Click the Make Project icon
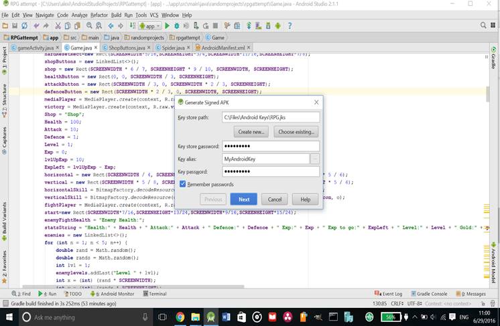The width and height of the screenshot is (500, 326). click(x=132, y=26)
